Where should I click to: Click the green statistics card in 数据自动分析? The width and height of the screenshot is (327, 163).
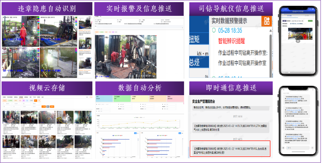(122, 99)
